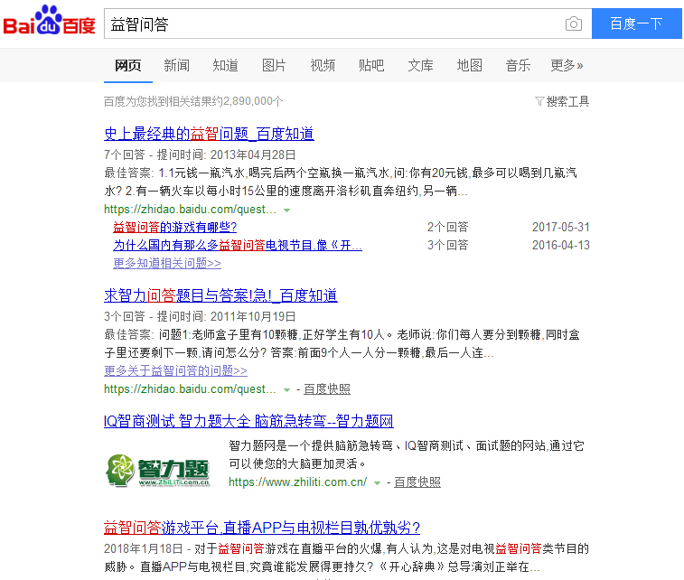Screen dimensions: 684x580
Task: Click the 百度一下 search button
Action: (636, 23)
